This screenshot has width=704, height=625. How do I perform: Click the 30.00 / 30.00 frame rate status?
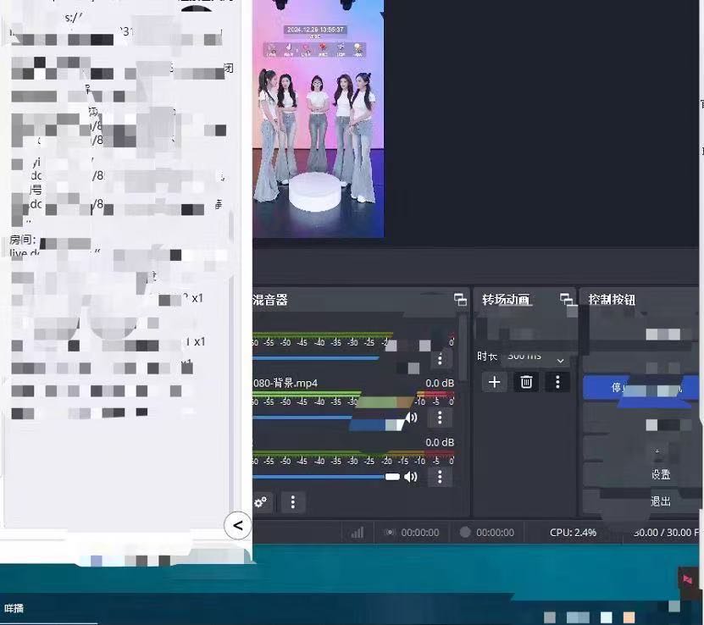click(666, 533)
